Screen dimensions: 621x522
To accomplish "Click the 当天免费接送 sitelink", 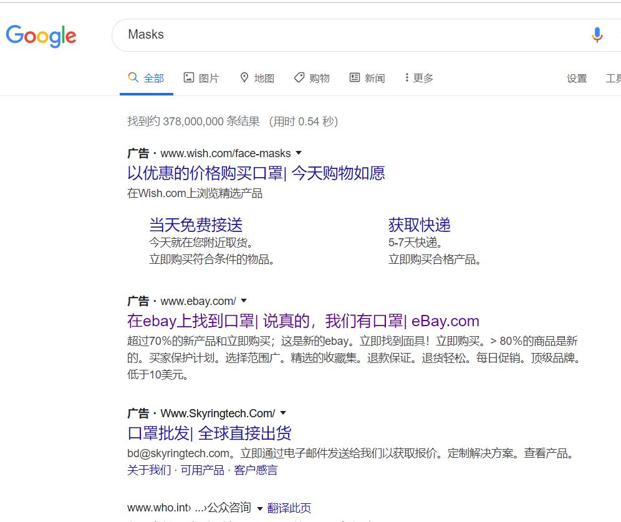I will 195,225.
